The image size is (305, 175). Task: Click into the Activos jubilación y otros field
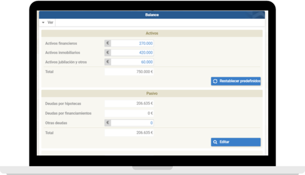coord(132,62)
